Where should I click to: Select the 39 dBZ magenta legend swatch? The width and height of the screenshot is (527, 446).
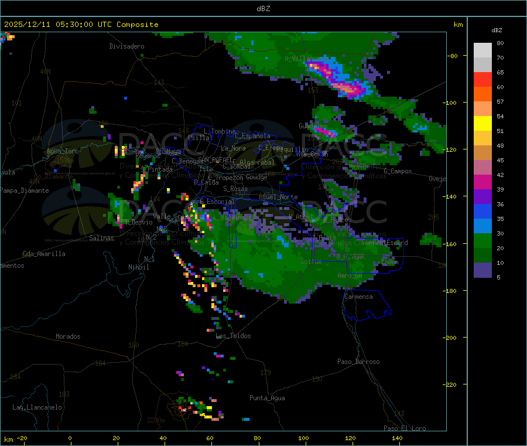(482, 182)
